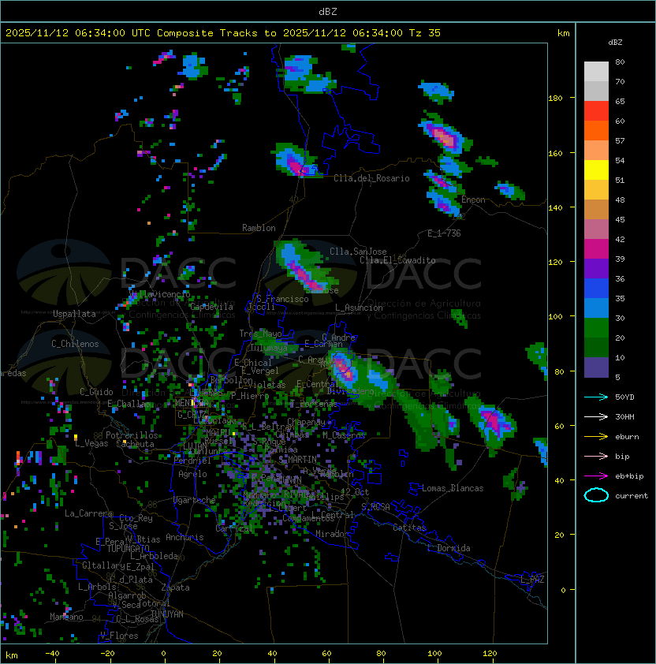656x664 pixels.
Task: Click the '5' value at dBZ scale bottom
Action: [x=617, y=377]
